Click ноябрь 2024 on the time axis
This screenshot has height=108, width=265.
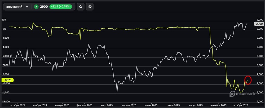(40, 105)
